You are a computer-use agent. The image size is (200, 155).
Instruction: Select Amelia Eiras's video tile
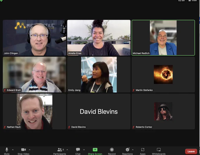99,37
